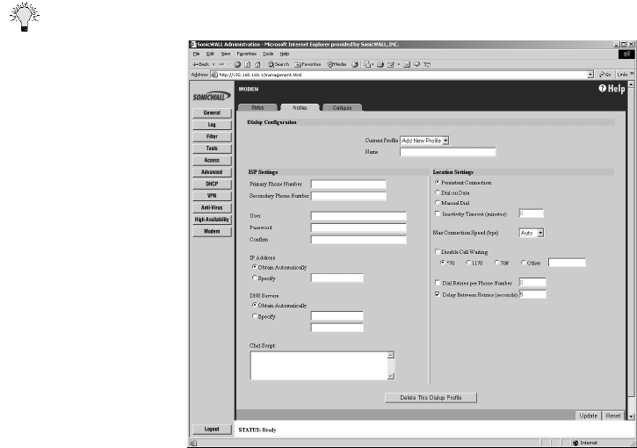Click the Windows flag throbber icon
Image resolution: width=637 pixels, height=448 pixels.
click(x=626, y=54)
